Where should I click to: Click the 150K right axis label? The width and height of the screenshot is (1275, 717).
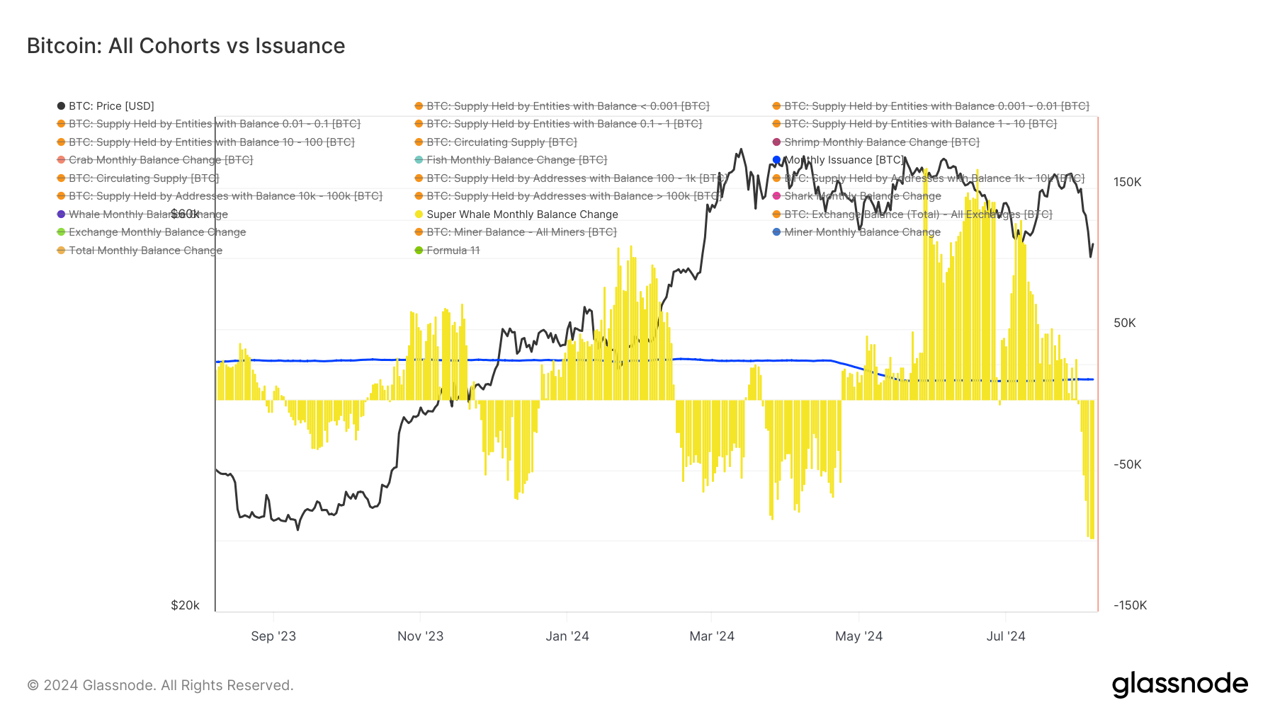(x=1128, y=182)
